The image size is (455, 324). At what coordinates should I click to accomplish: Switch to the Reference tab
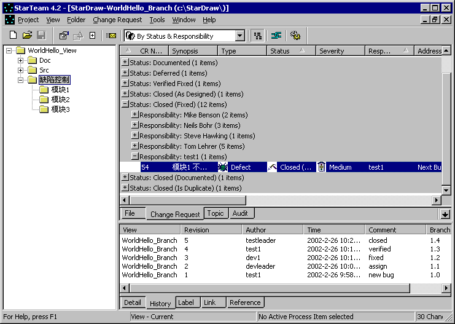pos(245,302)
